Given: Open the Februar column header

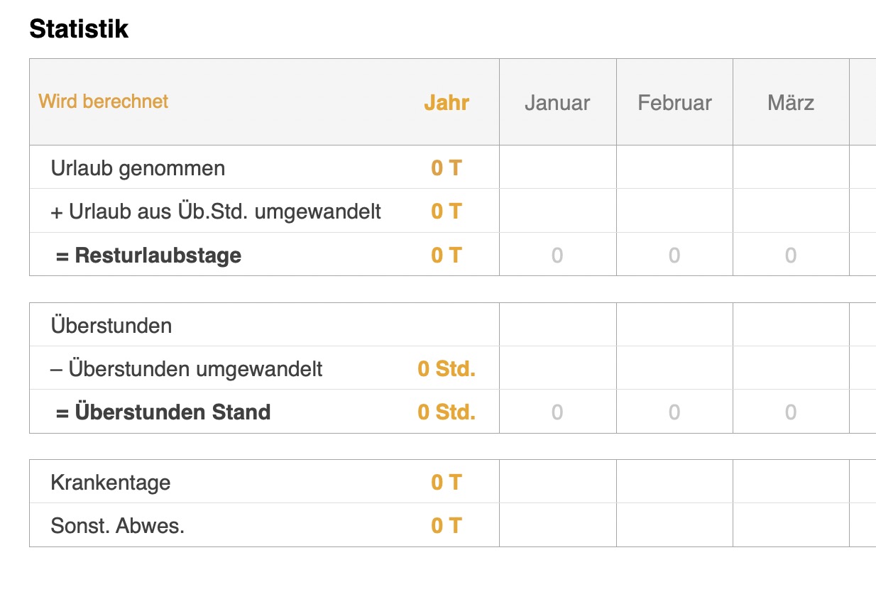Looking at the screenshot, I should click(674, 103).
